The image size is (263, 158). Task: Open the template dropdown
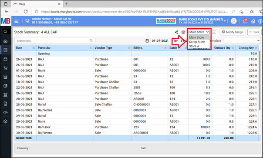[242, 40]
